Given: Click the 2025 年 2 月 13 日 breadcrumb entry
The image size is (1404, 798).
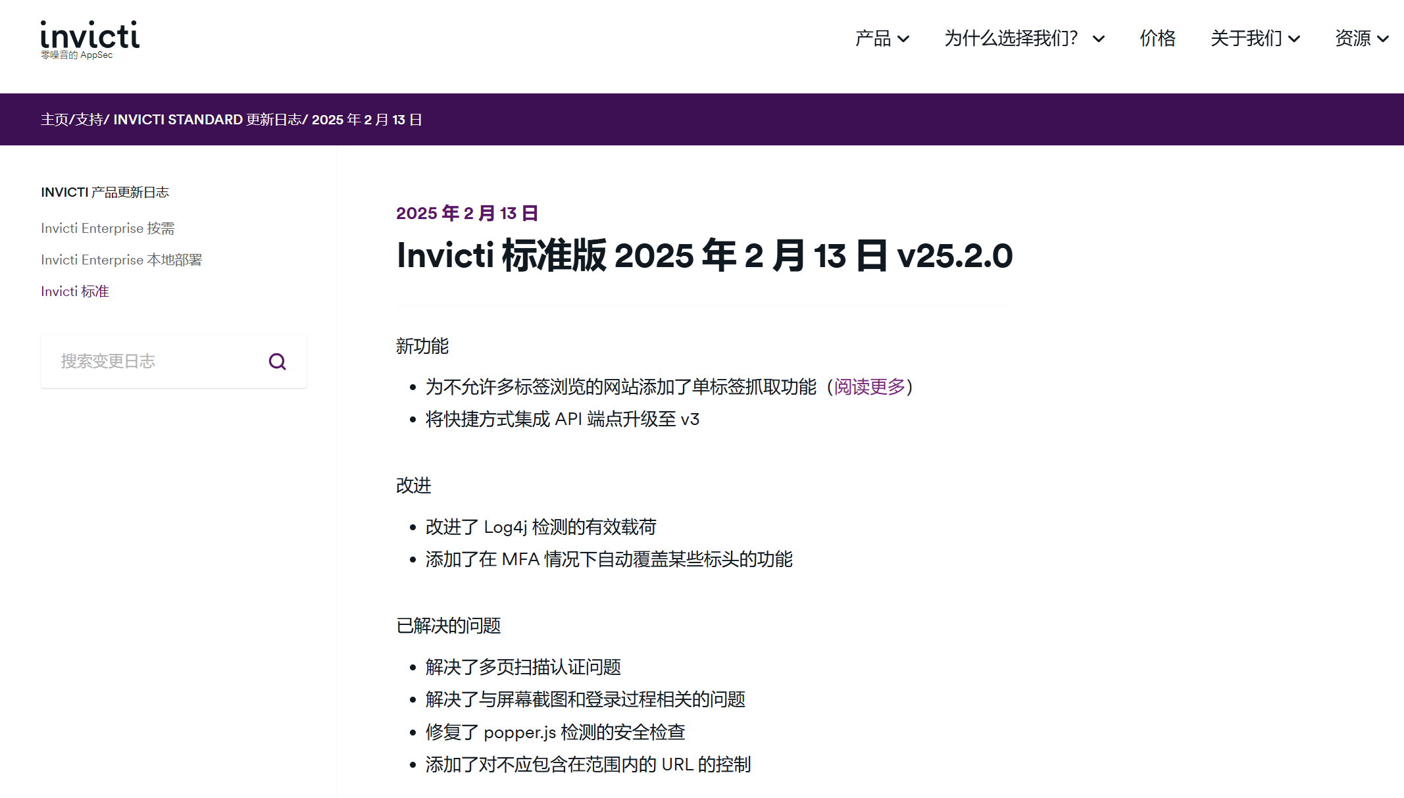Looking at the screenshot, I should point(367,120).
